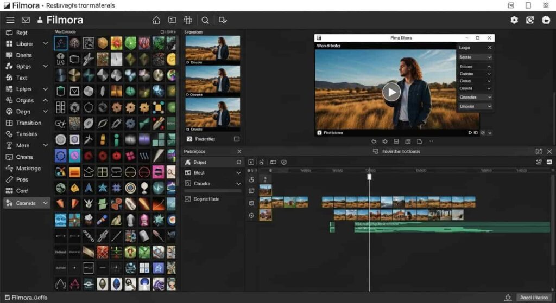Image resolution: width=556 pixels, height=303 pixels.
Task: Toggle the Frottdoes checkbox below the preview
Action: (x=319, y=133)
